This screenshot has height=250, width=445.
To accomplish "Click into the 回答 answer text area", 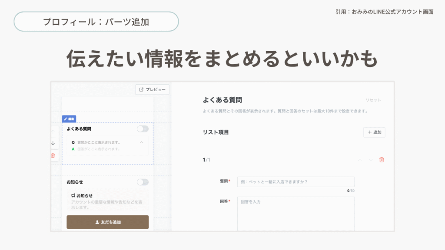I will click(x=296, y=214).
